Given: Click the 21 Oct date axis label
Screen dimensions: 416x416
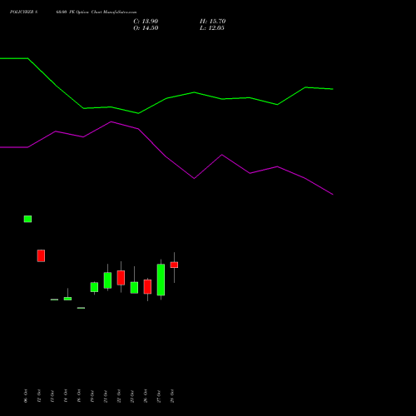Looking at the screenshot, I should tap(106, 396).
